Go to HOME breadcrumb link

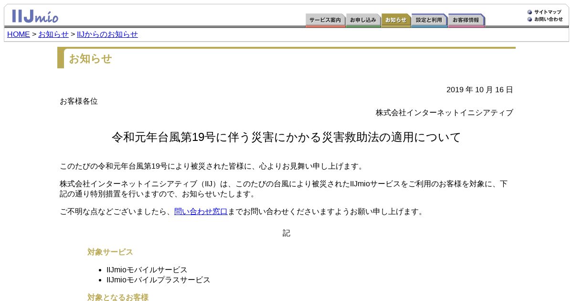tap(19, 34)
